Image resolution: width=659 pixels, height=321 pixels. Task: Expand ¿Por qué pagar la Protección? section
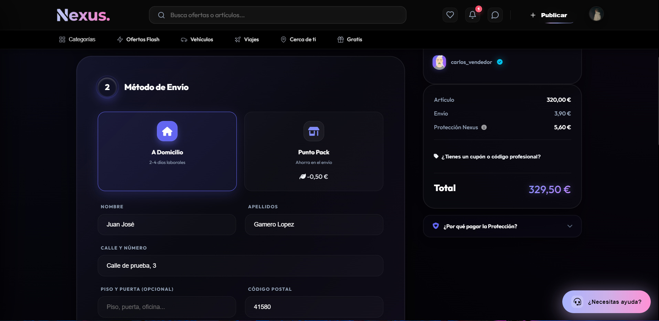pyautogui.click(x=502, y=226)
